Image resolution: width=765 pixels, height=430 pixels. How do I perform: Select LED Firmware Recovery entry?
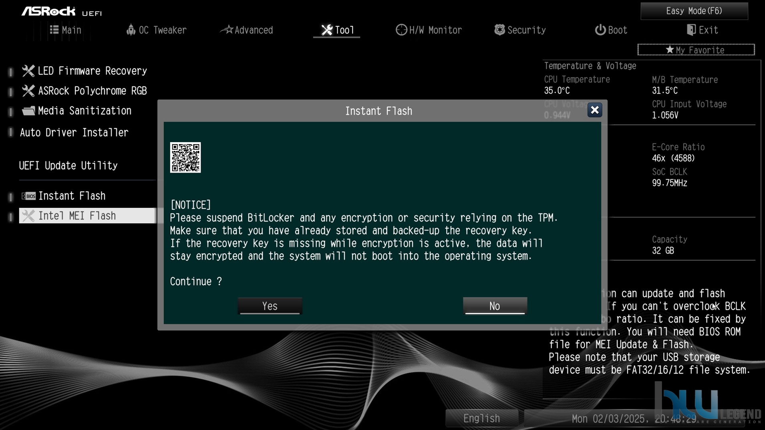click(85, 71)
